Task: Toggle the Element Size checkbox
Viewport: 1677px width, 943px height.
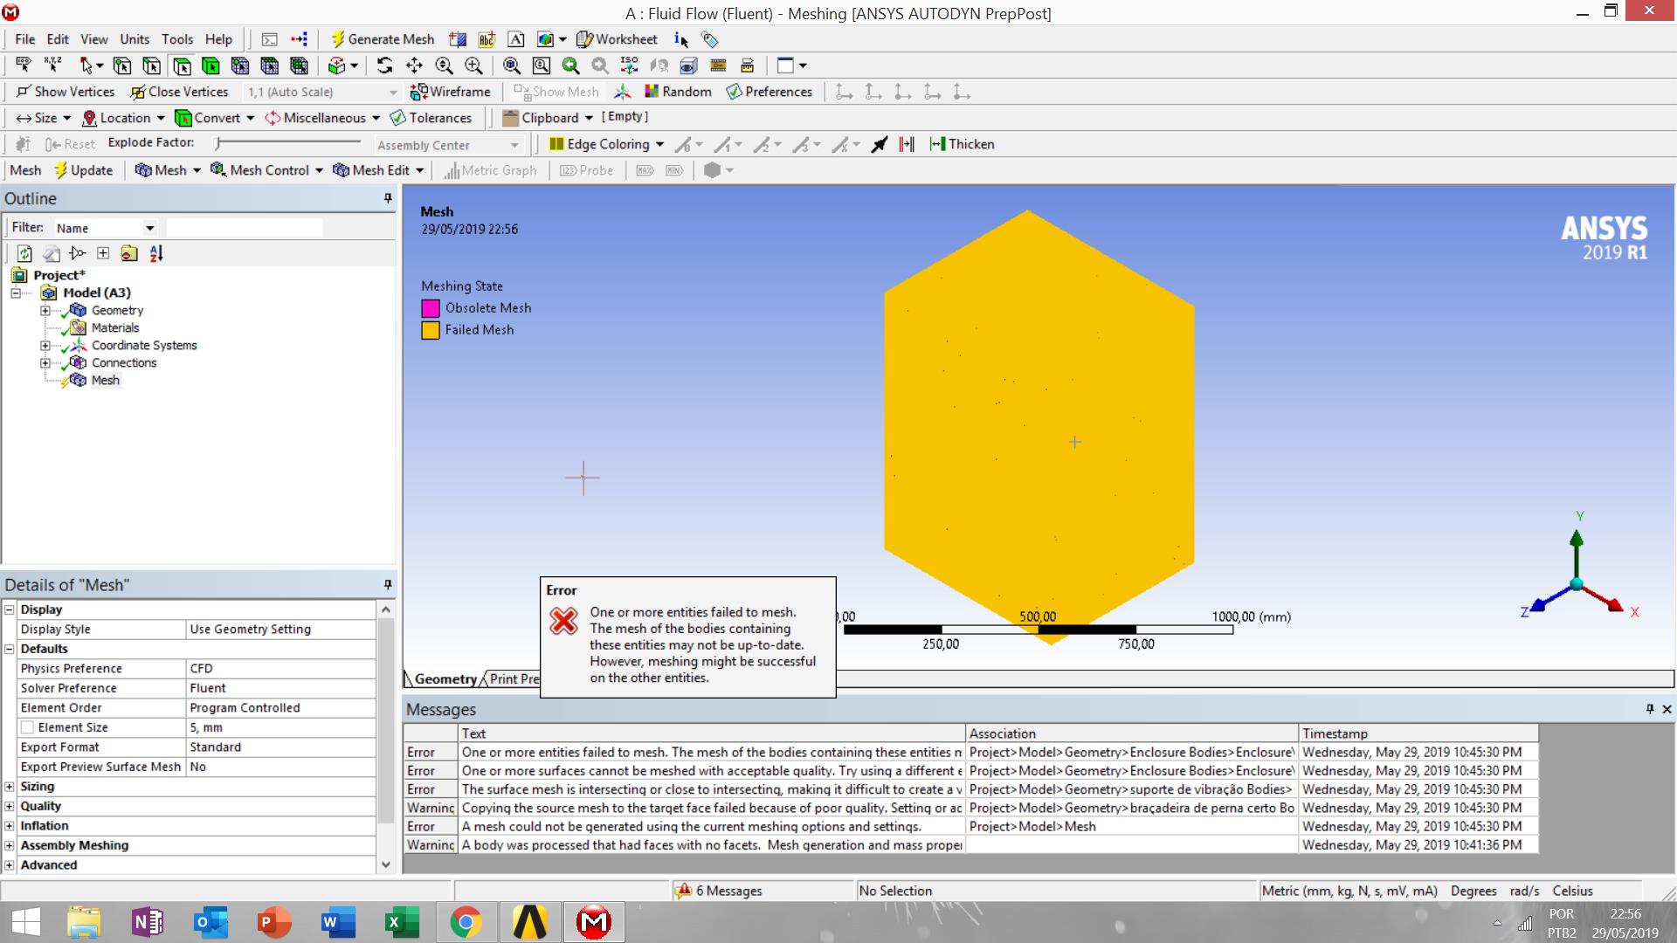Action: [x=27, y=727]
